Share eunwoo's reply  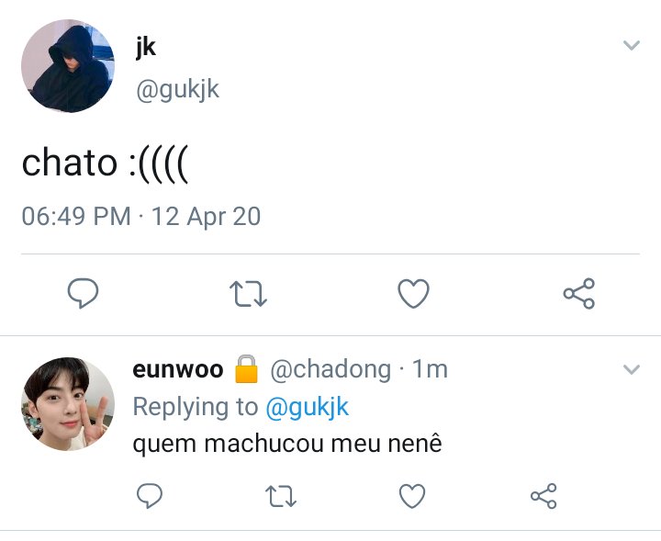click(x=543, y=496)
